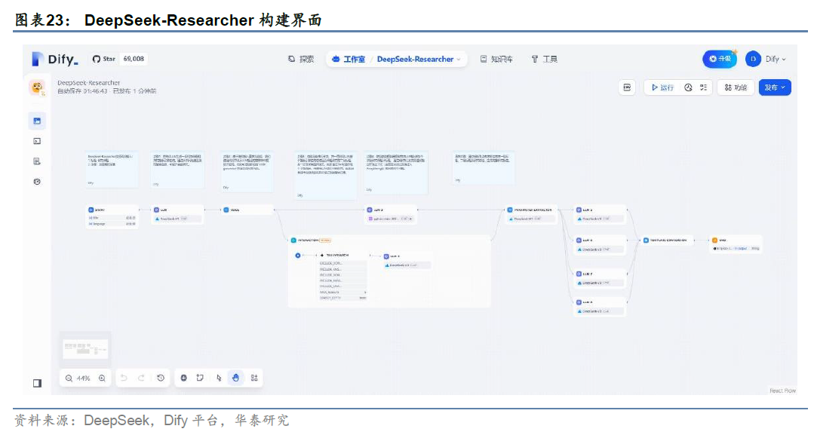Viewport: 814px width, 435px height.
Task: Open the orchestrate (workflow) sidebar icon
Action: [37, 121]
